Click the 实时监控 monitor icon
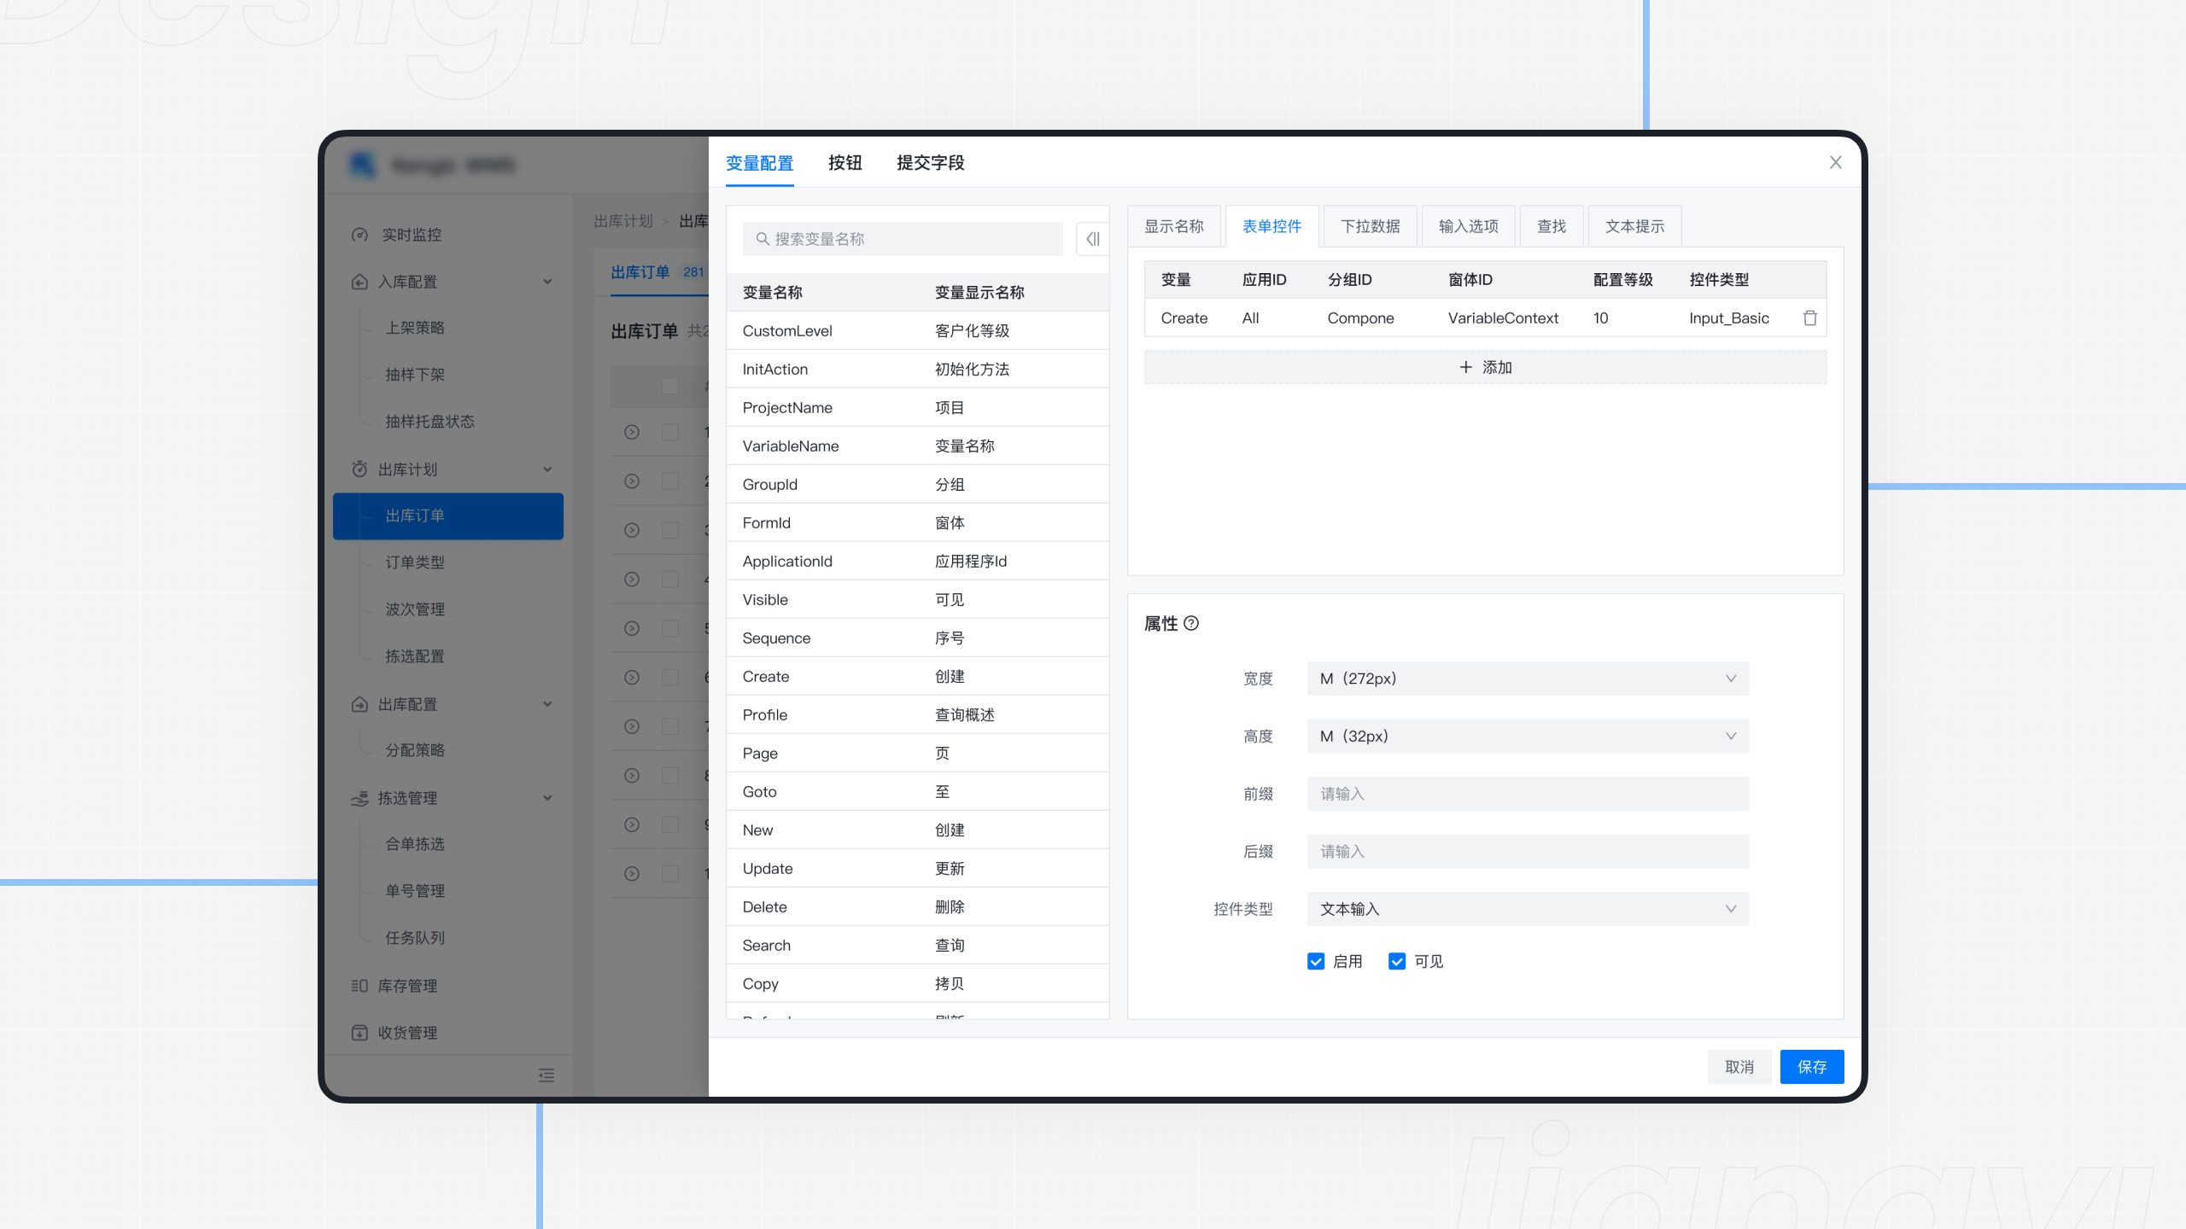The height and width of the screenshot is (1229, 2186). tap(359, 235)
